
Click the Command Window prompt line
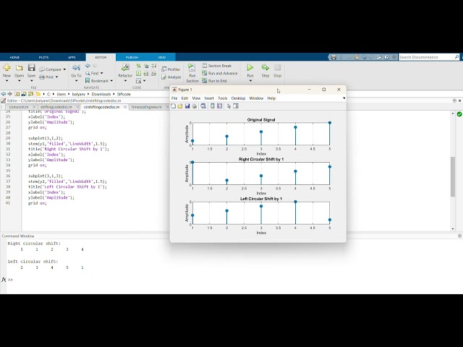point(230,280)
